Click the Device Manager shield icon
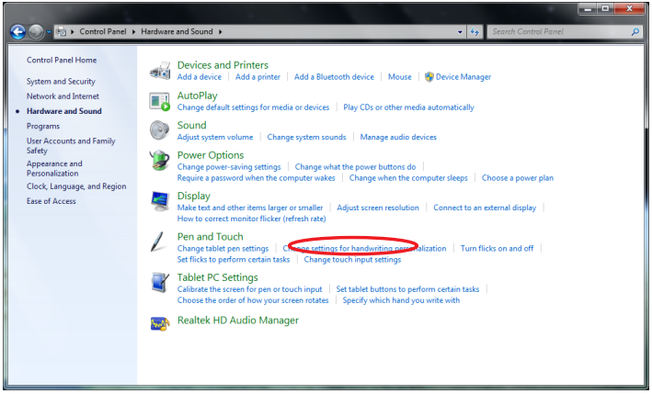 pos(429,77)
